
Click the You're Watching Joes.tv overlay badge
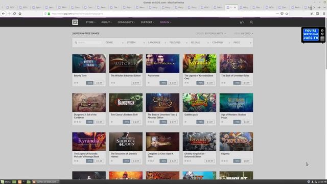313,35
